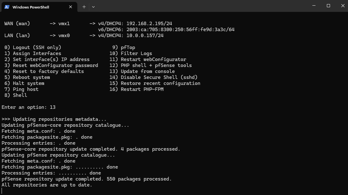The width and height of the screenshot is (348, 195).
Task: Close the terminal window
Action: point(343,6)
